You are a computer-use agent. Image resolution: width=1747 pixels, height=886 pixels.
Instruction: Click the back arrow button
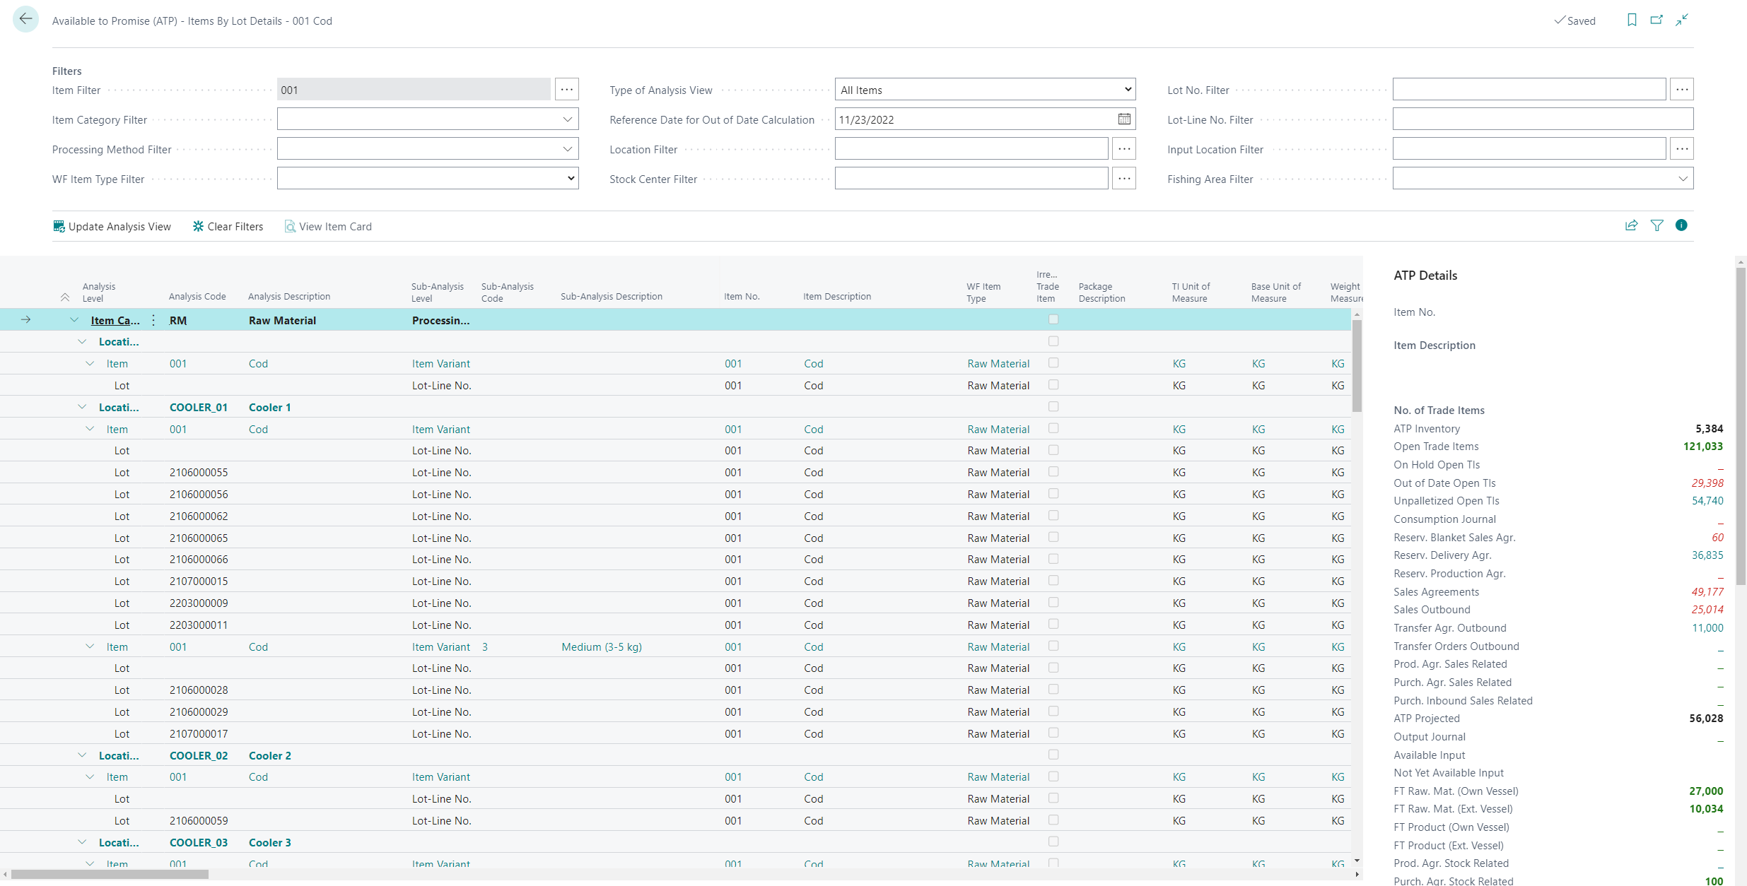click(x=25, y=19)
